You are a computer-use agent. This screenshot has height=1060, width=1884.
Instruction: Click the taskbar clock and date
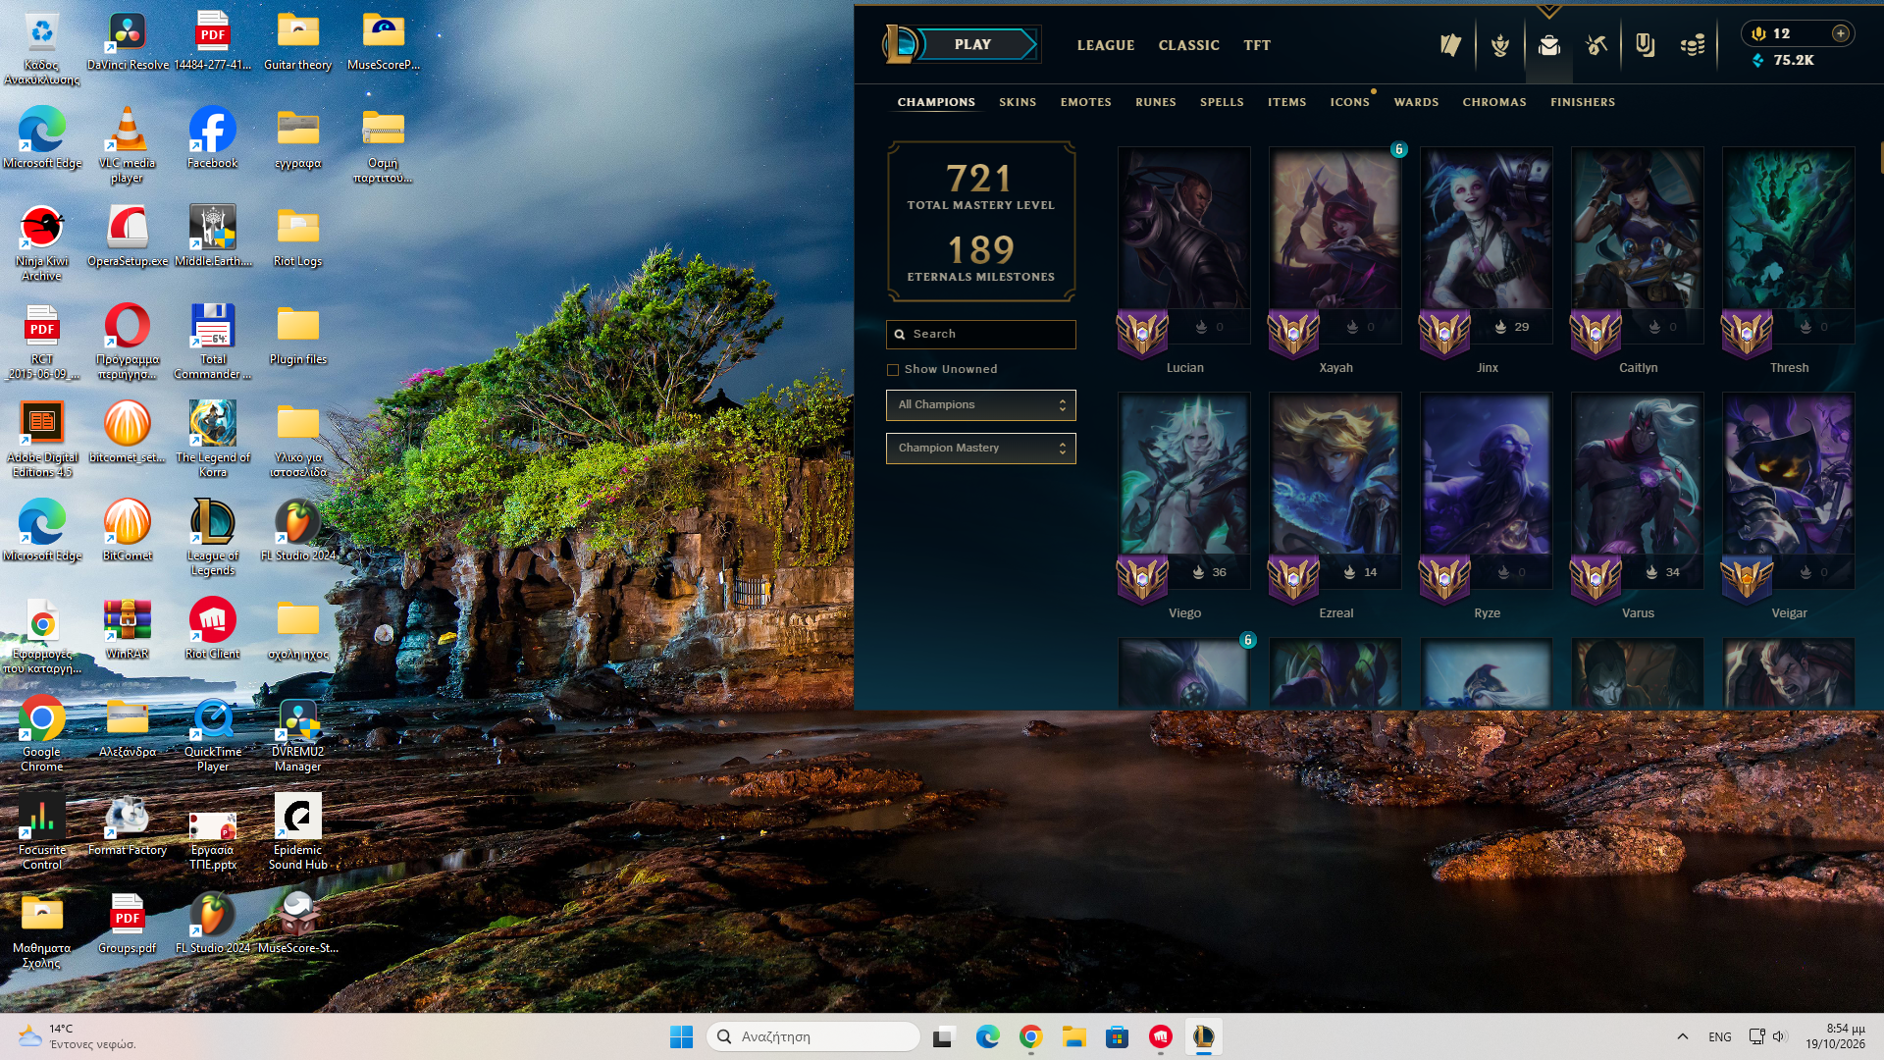coord(1835,1036)
